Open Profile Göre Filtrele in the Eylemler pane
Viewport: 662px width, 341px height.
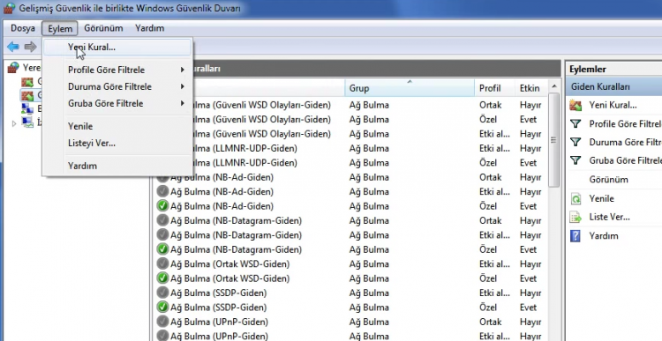625,123
